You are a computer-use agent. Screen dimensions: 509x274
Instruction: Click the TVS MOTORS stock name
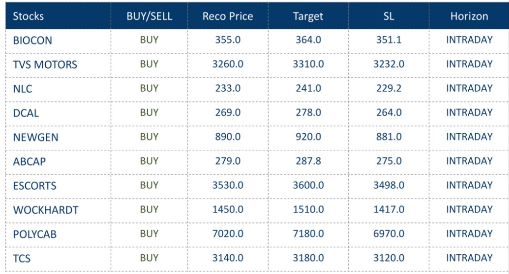45,65
